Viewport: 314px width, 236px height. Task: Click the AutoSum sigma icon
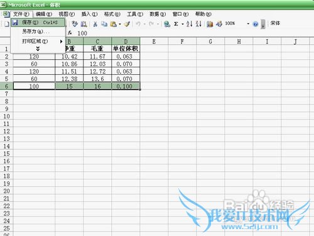(x=176, y=24)
